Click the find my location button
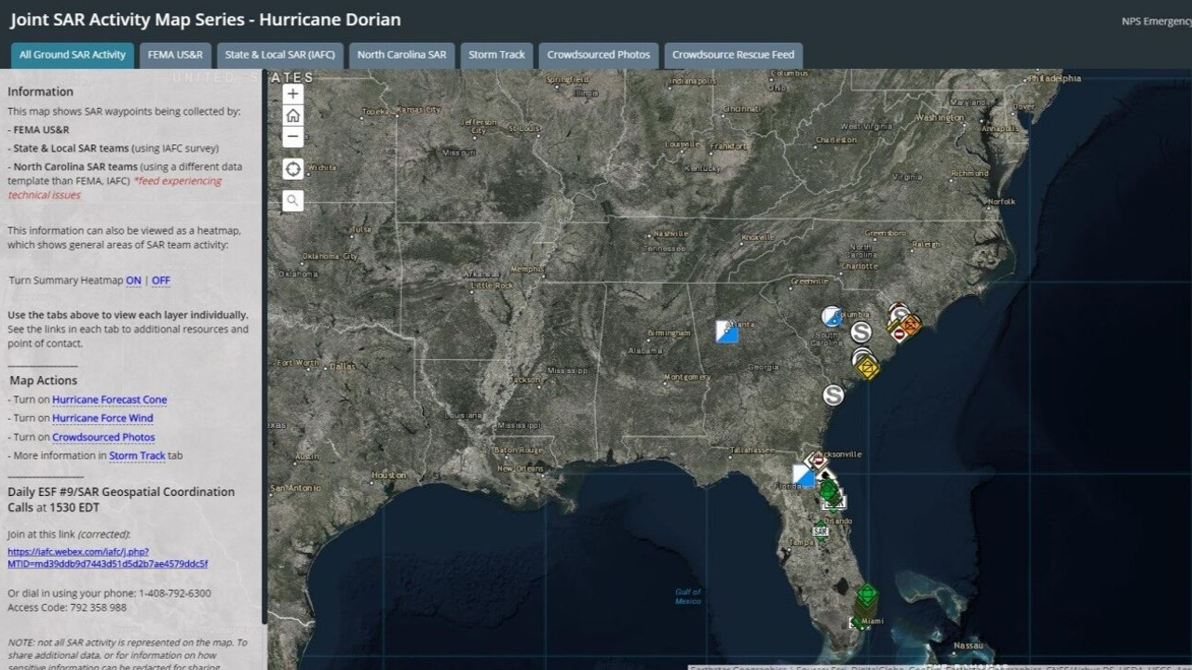Screen dimensions: 1192x670 (292, 168)
